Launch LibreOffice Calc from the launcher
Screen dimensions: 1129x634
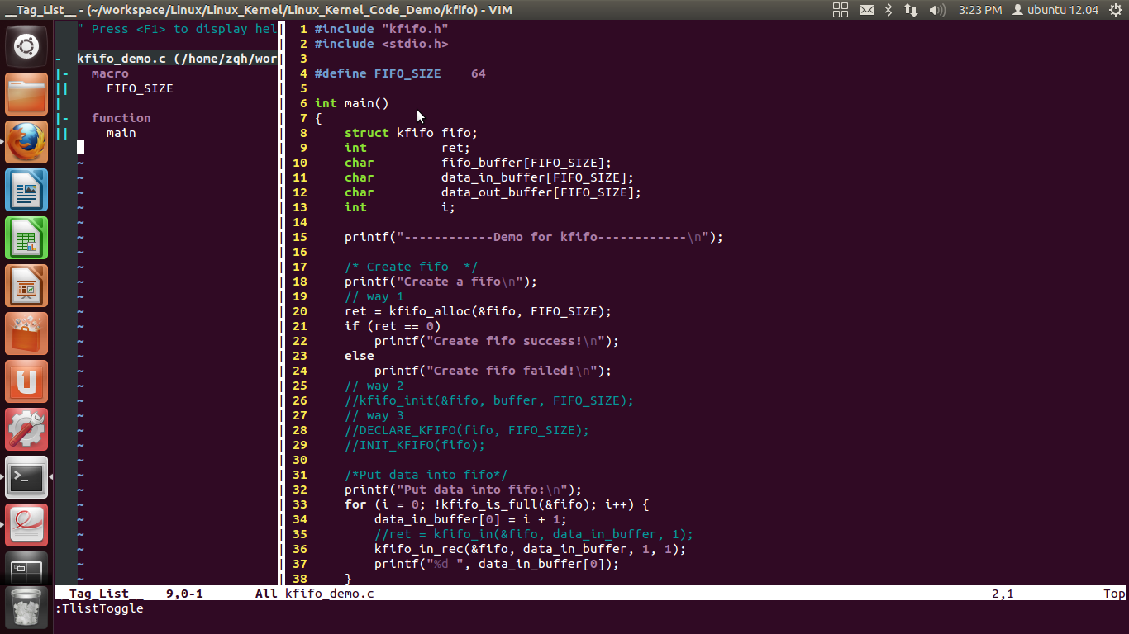tap(26, 238)
